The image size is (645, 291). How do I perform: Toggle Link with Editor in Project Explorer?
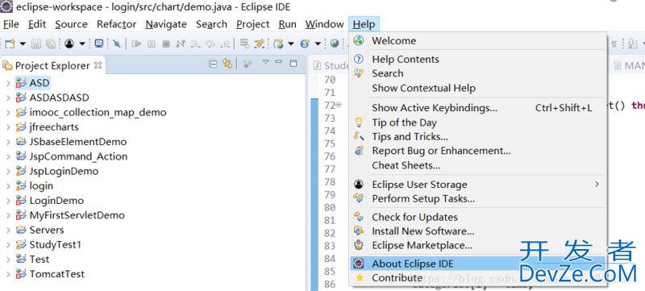[x=227, y=64]
